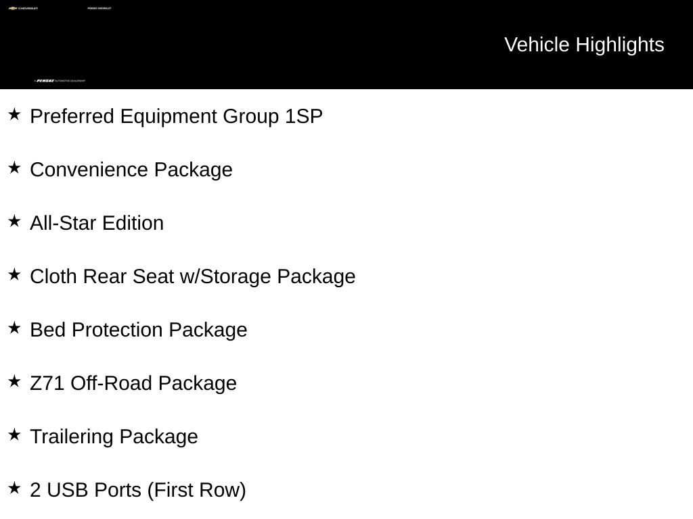Viewport: 693px width, 519px height.
Task: Click the Vehicle Highlights header title
Action: (x=584, y=45)
